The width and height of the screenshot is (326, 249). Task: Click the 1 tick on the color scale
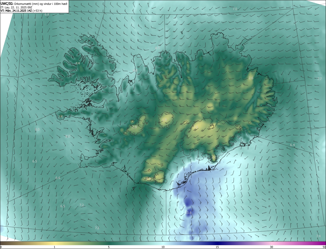pyautogui.click(x=55, y=247)
